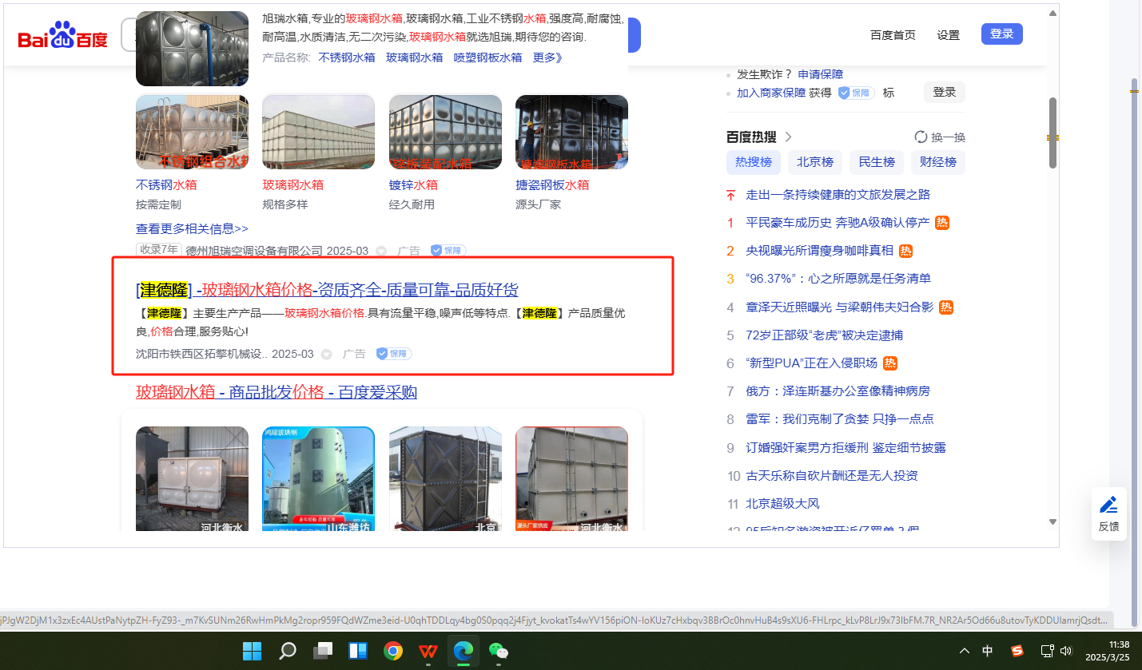Open the 搪瓷钢板水箱 link under its image
Image resolution: width=1142 pixels, height=670 pixels.
point(552,184)
